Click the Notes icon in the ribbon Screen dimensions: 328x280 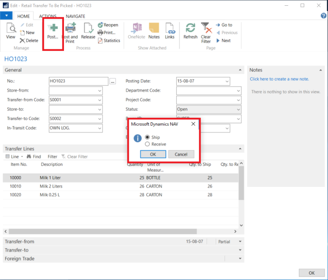tap(154, 32)
